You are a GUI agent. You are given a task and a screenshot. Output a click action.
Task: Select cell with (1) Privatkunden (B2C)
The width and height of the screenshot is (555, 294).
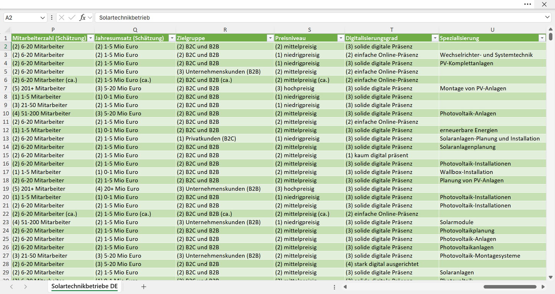(x=225, y=138)
